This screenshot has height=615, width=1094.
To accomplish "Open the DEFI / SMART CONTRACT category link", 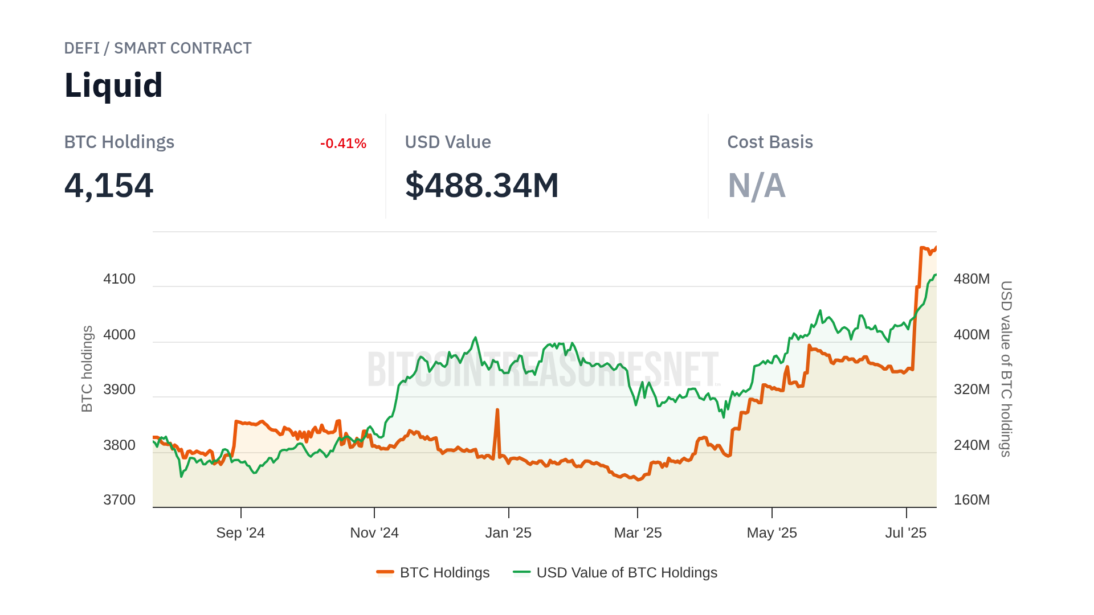I will click(158, 48).
